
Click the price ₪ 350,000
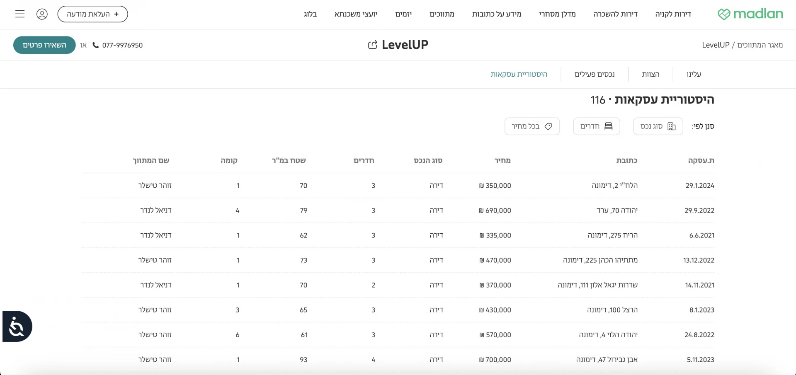tap(495, 186)
